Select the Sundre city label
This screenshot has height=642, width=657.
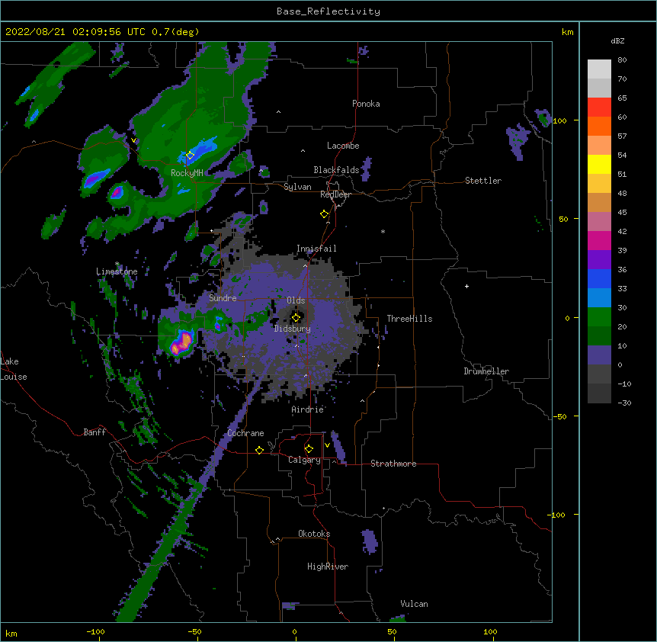click(223, 298)
